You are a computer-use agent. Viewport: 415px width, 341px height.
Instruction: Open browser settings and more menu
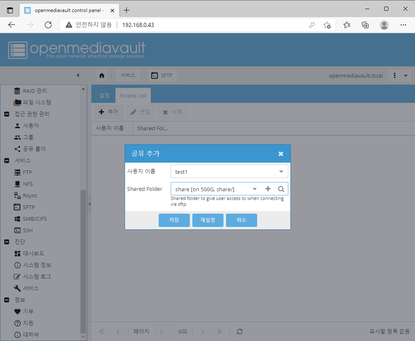click(403, 25)
